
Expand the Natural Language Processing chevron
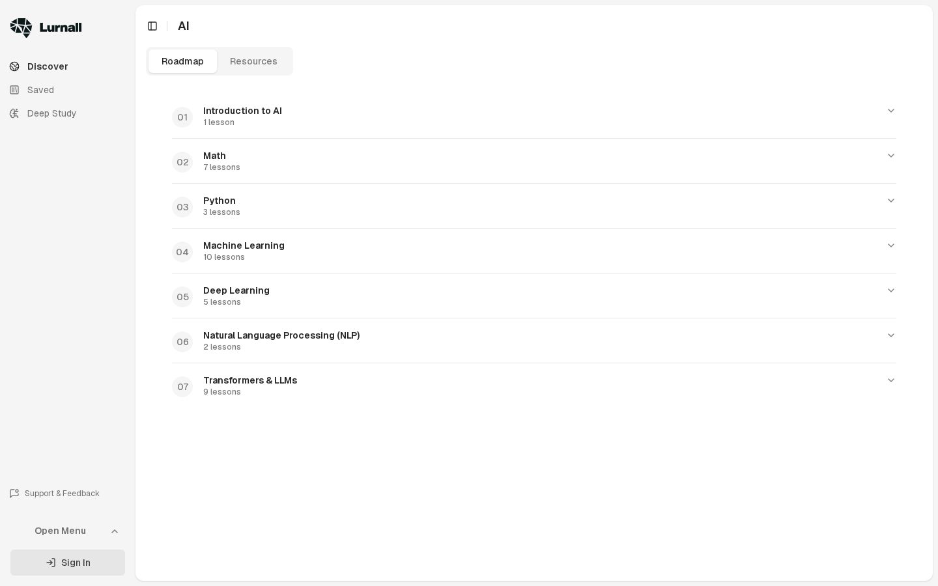[x=891, y=335]
